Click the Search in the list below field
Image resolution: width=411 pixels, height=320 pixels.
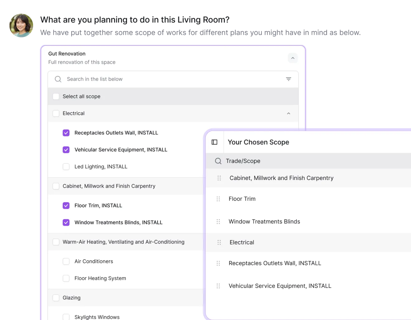pyautogui.click(x=173, y=79)
